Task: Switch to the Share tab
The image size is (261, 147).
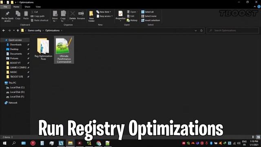Action: [x=27, y=7]
